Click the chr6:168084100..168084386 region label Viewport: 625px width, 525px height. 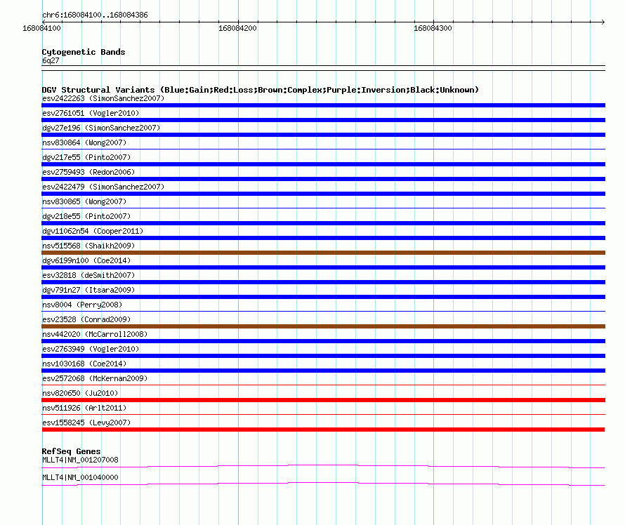[x=95, y=15]
